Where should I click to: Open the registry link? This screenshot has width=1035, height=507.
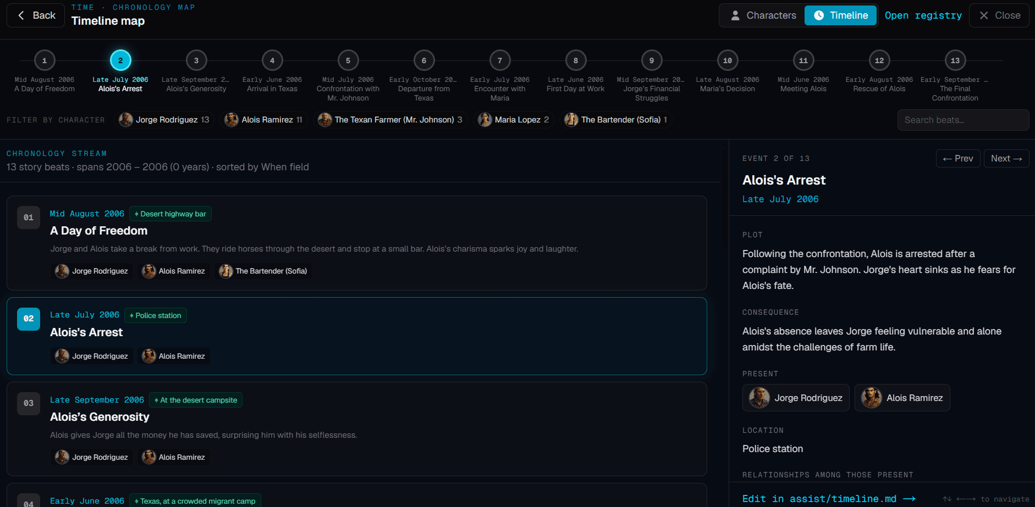click(x=923, y=15)
